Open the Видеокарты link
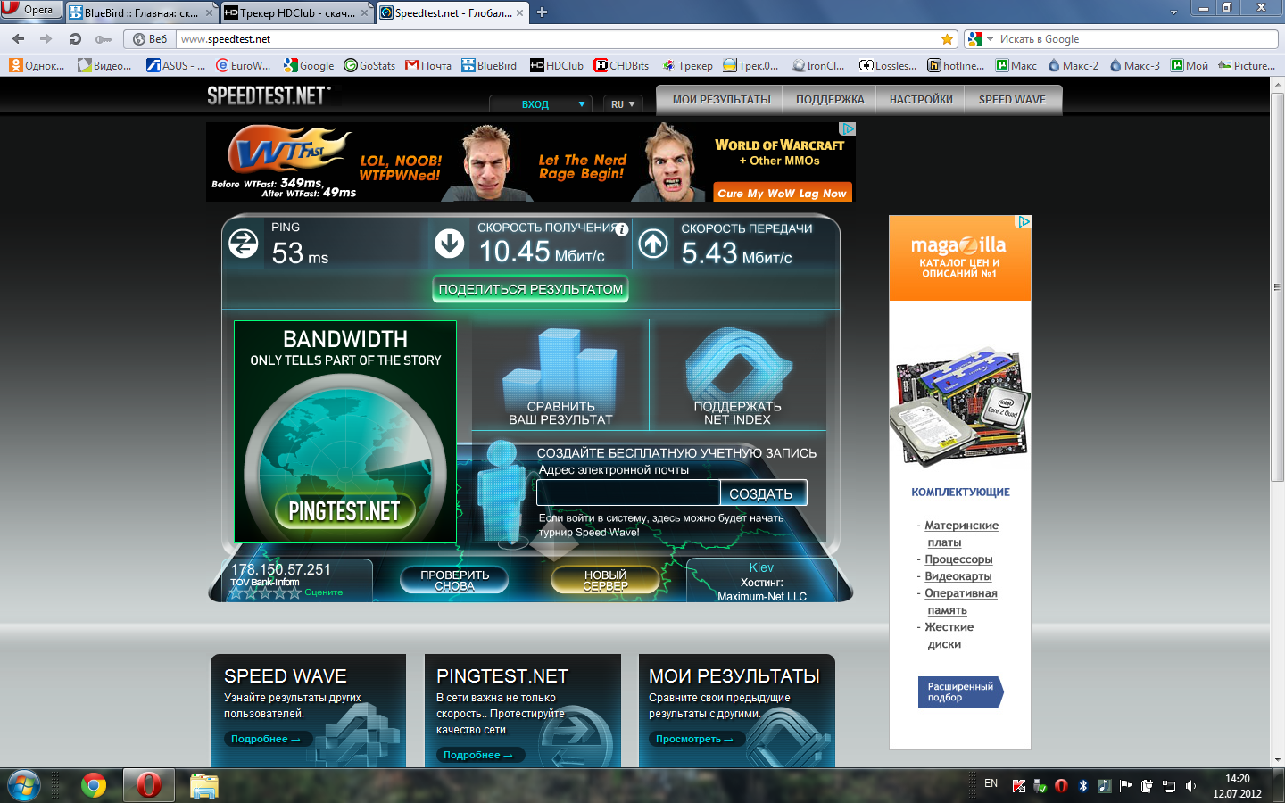This screenshot has width=1285, height=803. [x=958, y=576]
